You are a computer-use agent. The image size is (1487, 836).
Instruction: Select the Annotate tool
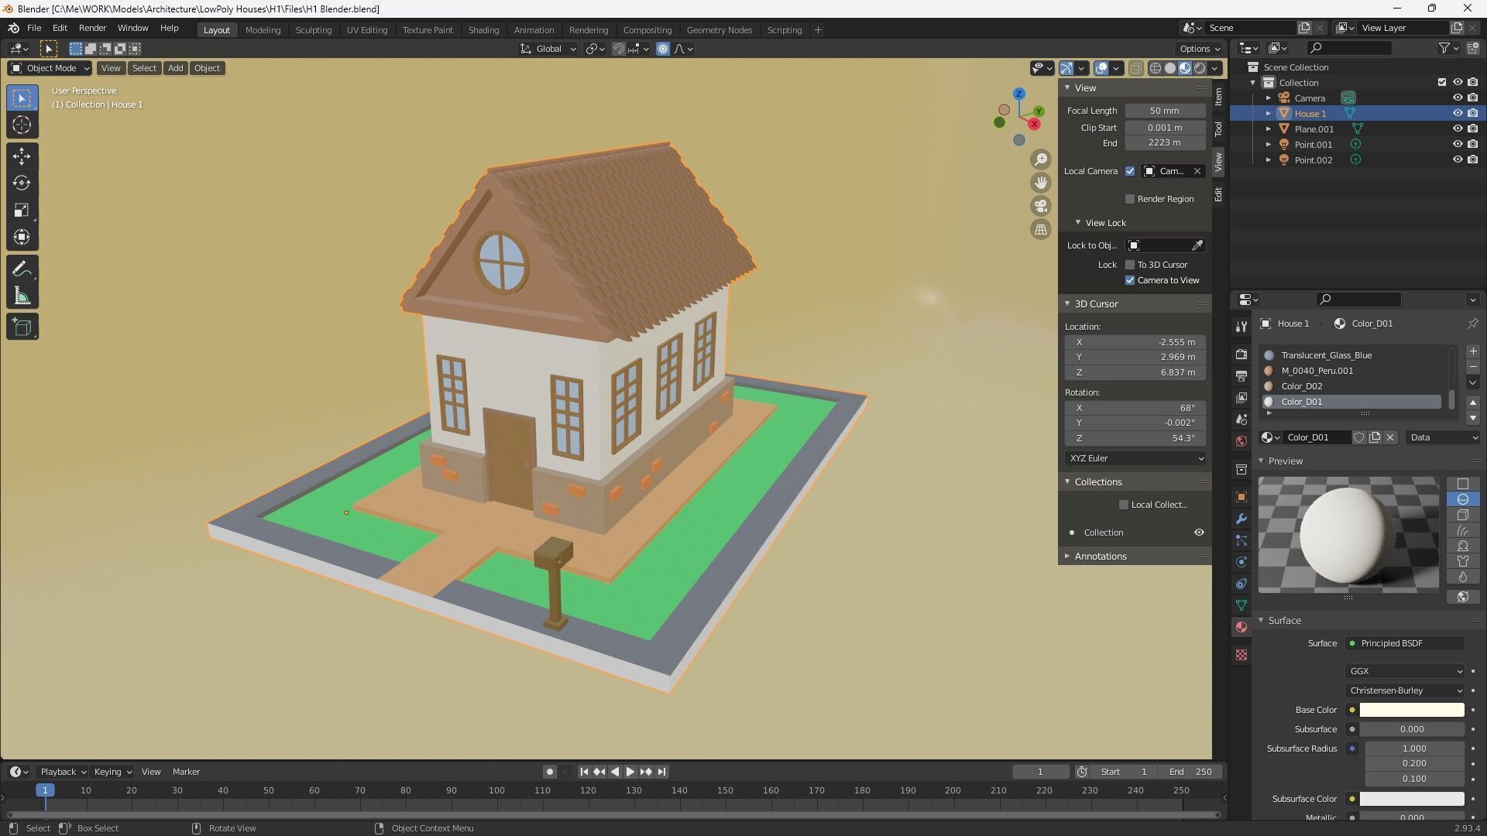click(22, 269)
